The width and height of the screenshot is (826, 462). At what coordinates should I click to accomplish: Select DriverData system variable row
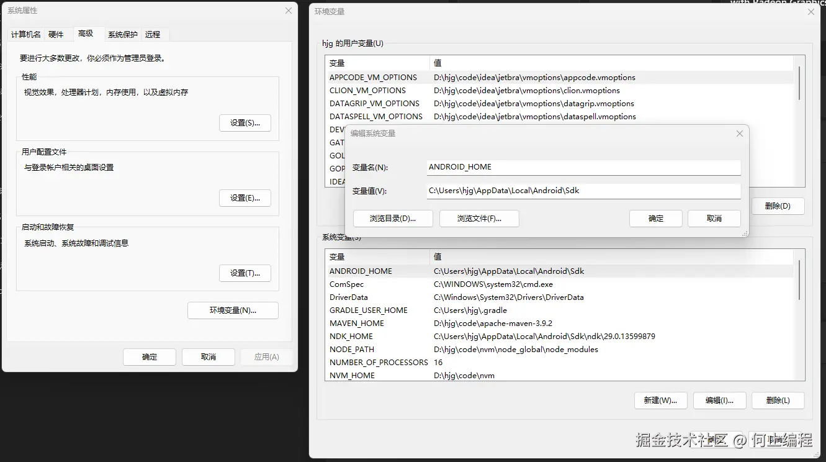pos(559,297)
